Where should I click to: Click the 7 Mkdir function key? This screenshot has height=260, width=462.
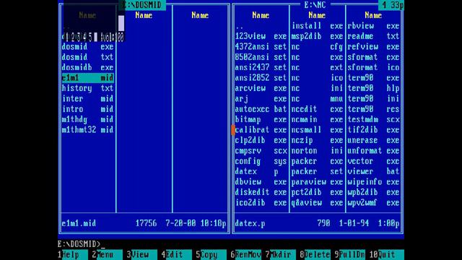(281, 254)
